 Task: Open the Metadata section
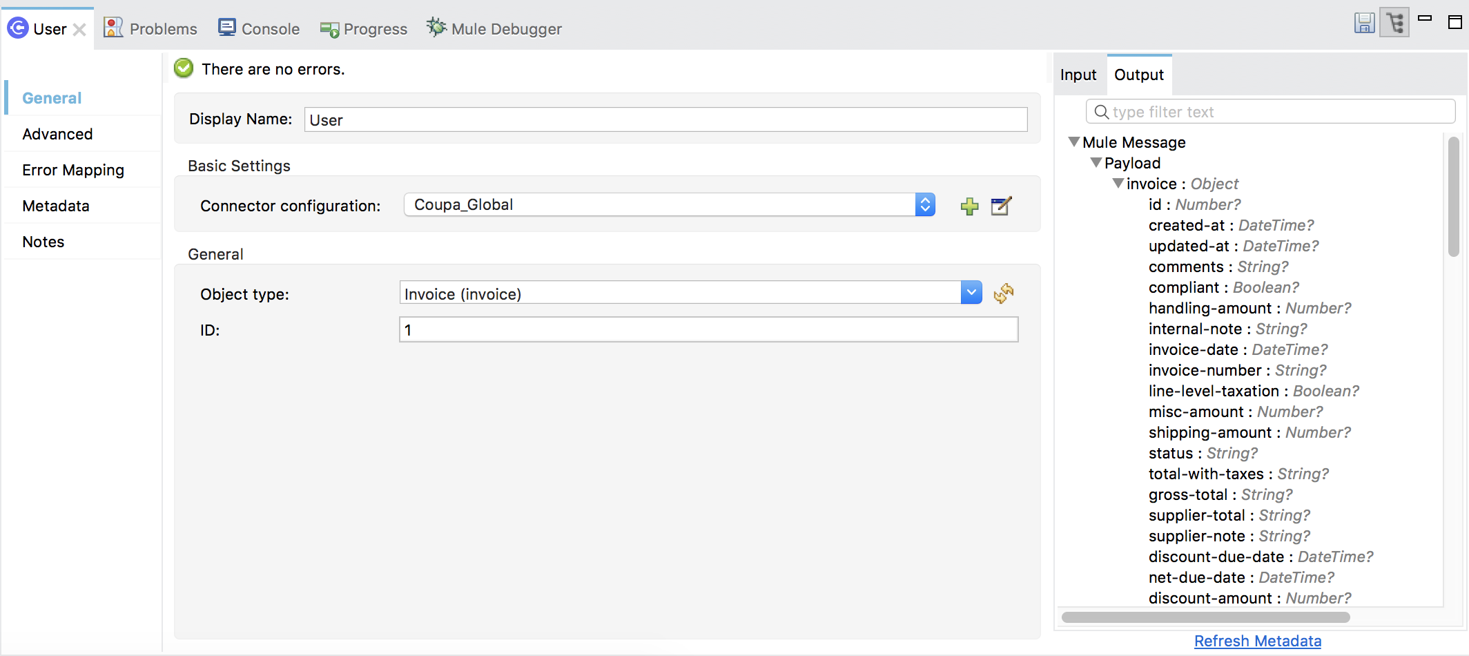[x=56, y=206]
